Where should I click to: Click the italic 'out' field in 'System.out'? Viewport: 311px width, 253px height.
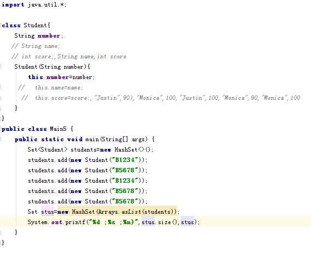57,222
